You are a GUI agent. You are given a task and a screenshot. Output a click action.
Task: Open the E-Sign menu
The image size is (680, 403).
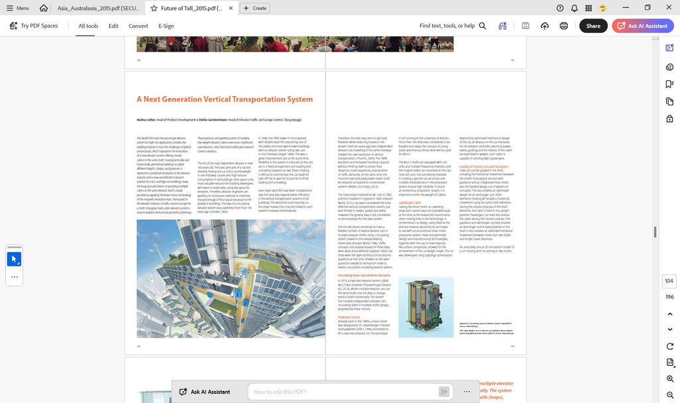point(166,26)
